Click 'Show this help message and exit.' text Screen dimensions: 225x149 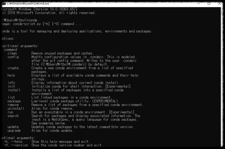61,142
